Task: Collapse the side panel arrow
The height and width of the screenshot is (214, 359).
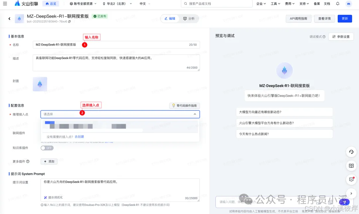Action: coord(351,193)
